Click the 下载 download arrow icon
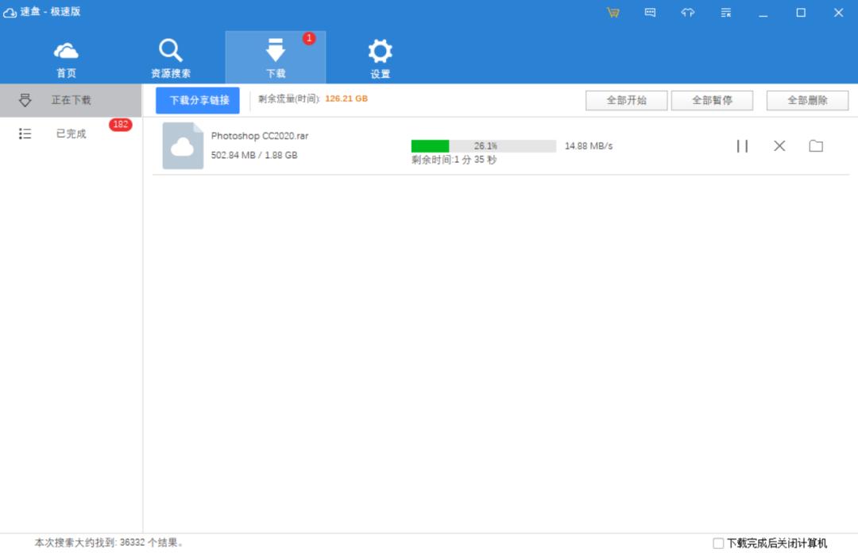The image size is (858, 553). click(x=276, y=51)
